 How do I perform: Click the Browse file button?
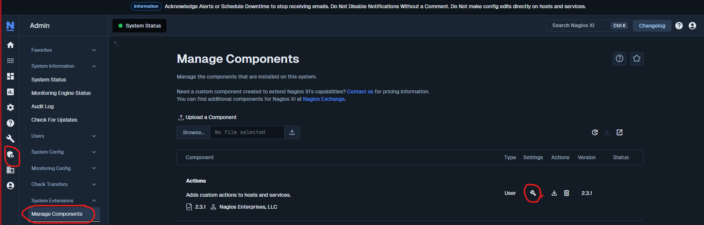coord(193,132)
